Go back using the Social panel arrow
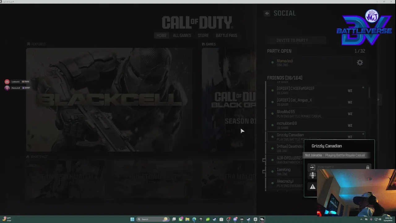396x223 pixels. (x=267, y=13)
